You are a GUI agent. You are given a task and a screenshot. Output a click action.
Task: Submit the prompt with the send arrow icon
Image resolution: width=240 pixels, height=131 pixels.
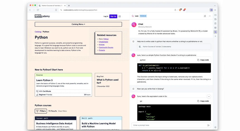208,125
